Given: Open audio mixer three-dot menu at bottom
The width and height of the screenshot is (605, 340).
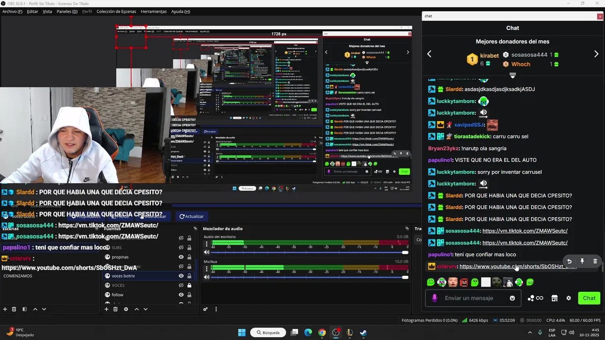Looking at the screenshot, I should tap(216, 309).
